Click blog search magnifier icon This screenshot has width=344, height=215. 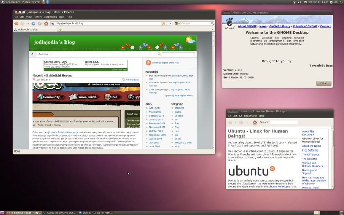pyautogui.click(x=159, y=54)
